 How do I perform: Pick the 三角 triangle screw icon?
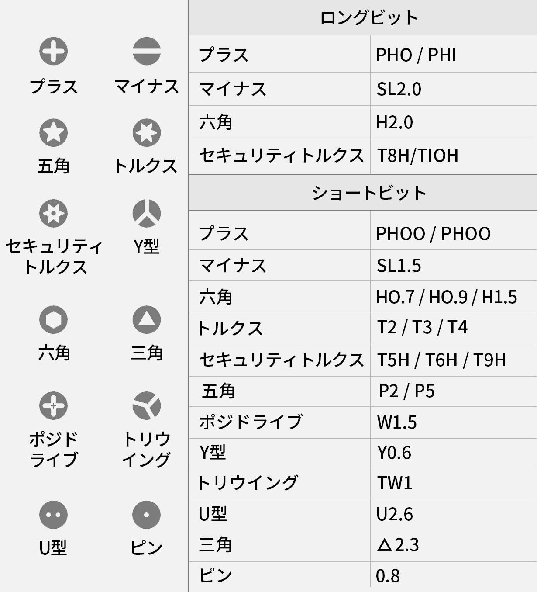[x=147, y=319]
